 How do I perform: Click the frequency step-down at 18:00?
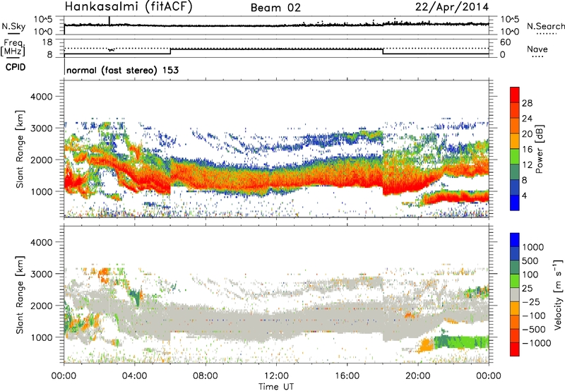tap(383, 52)
